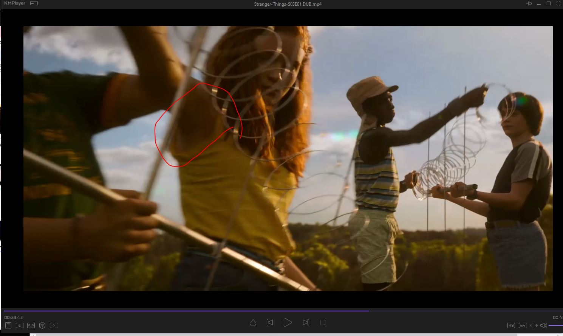Open the KMPlayer main menu
Image resolution: width=563 pixels, height=336 pixels.
(x=14, y=3)
